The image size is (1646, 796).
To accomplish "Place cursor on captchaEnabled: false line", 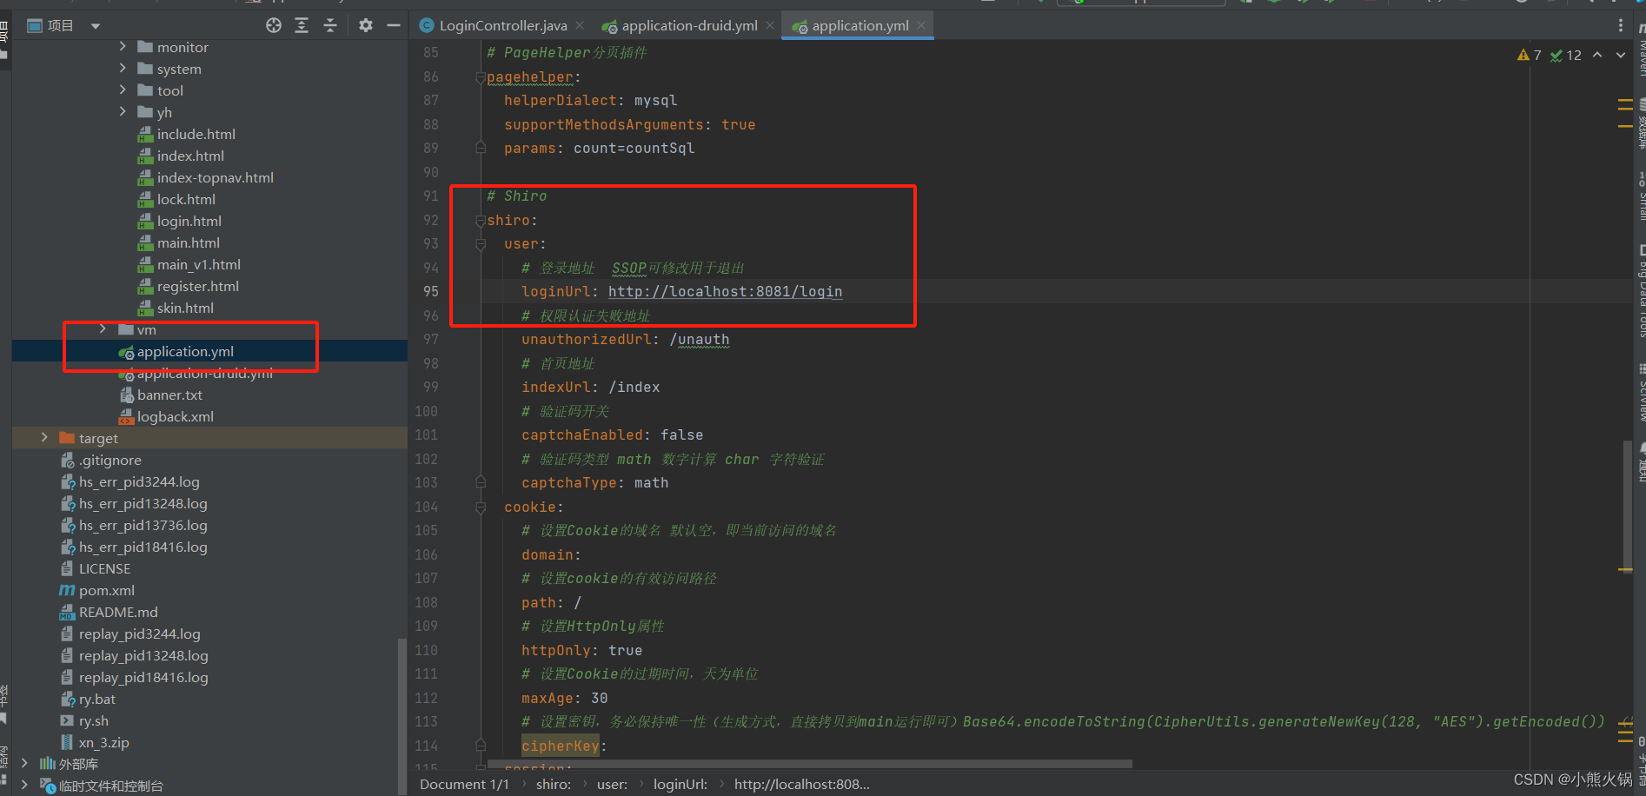I will [x=612, y=434].
